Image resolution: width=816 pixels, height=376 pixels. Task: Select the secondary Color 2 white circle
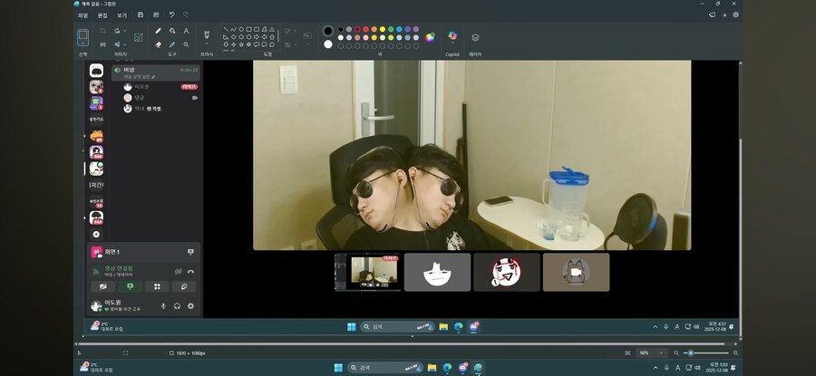[x=328, y=44]
